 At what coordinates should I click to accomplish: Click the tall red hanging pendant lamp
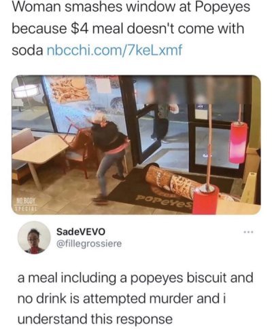238,142
